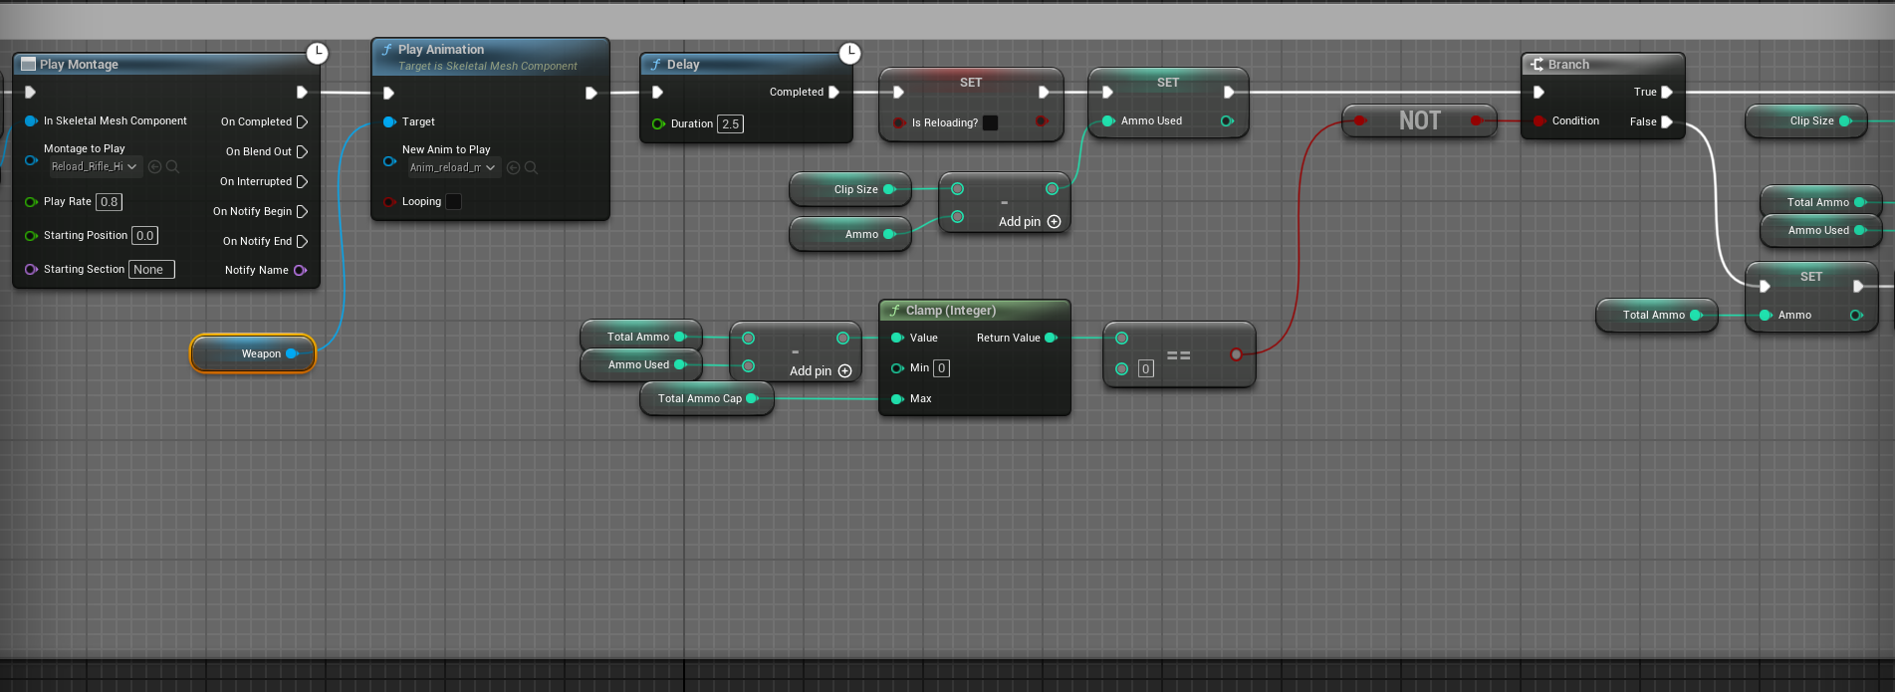Viewport: 1895px width, 692px height.
Task: Click the Branch node header icon
Action: [x=1537, y=64]
